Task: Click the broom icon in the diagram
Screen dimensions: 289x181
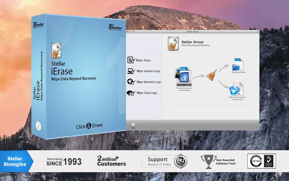Action: pyautogui.click(x=211, y=75)
